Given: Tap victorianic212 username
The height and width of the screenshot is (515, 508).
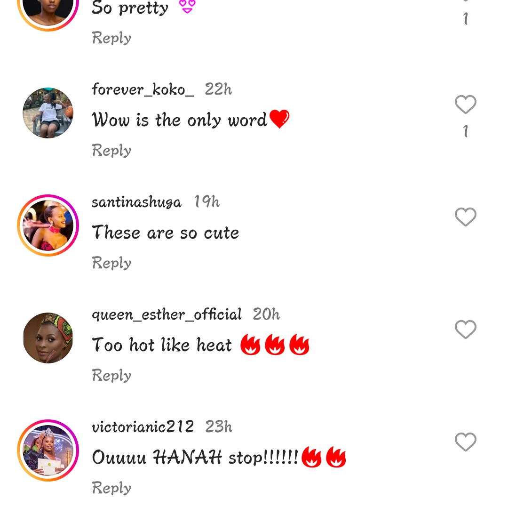Looking at the screenshot, I should tap(143, 426).
